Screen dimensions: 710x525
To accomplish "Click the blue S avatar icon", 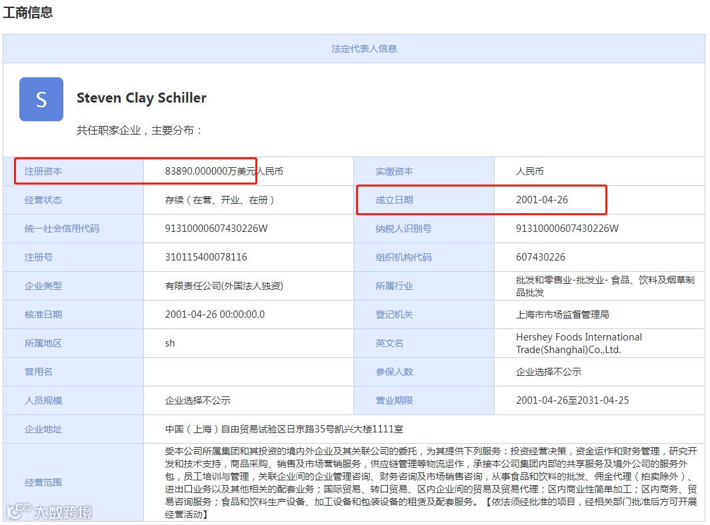I will [41, 99].
